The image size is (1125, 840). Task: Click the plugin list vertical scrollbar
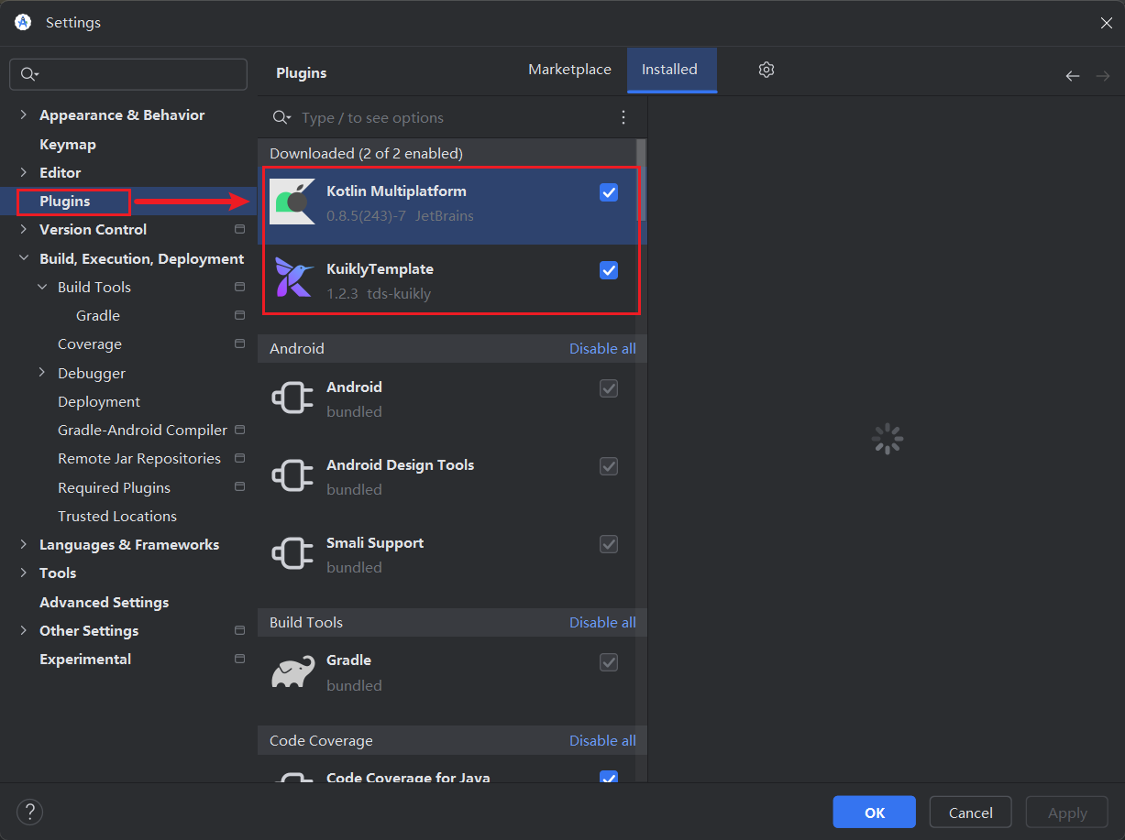point(641,180)
